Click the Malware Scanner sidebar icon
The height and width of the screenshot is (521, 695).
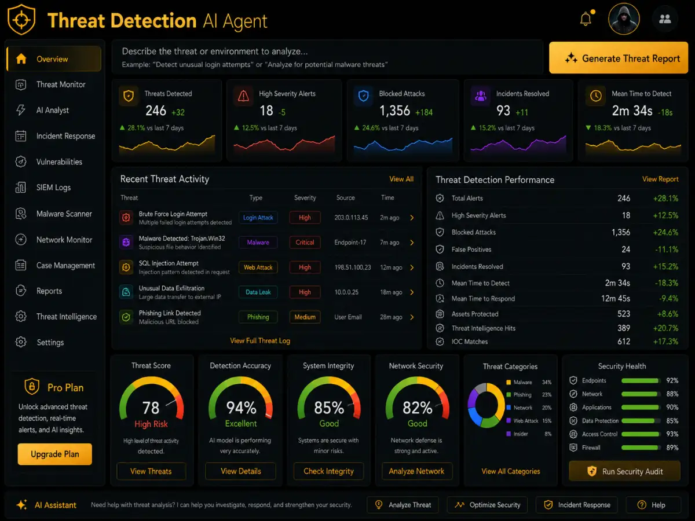coord(21,214)
